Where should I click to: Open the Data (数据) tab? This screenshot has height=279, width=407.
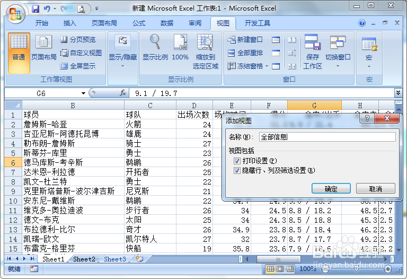[x=166, y=23]
